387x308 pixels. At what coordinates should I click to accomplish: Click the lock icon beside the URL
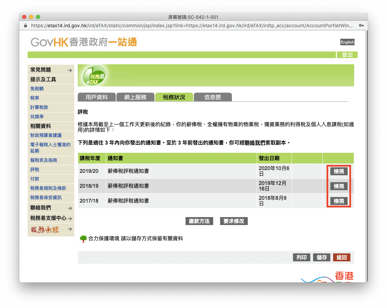[x=26, y=26]
